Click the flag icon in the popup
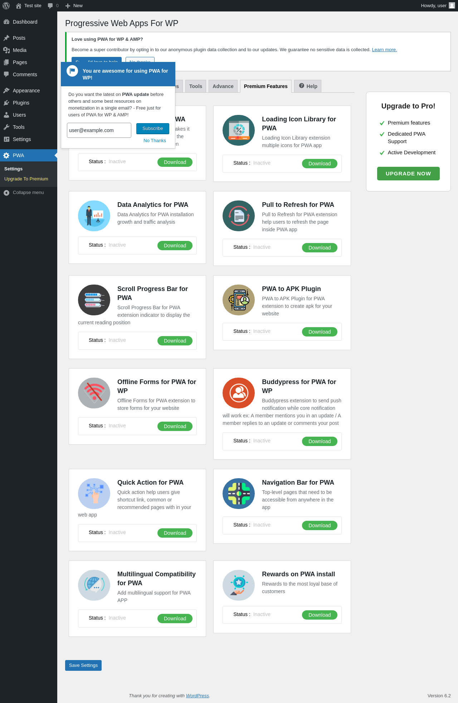Image resolution: width=458 pixels, height=703 pixels. [72, 71]
